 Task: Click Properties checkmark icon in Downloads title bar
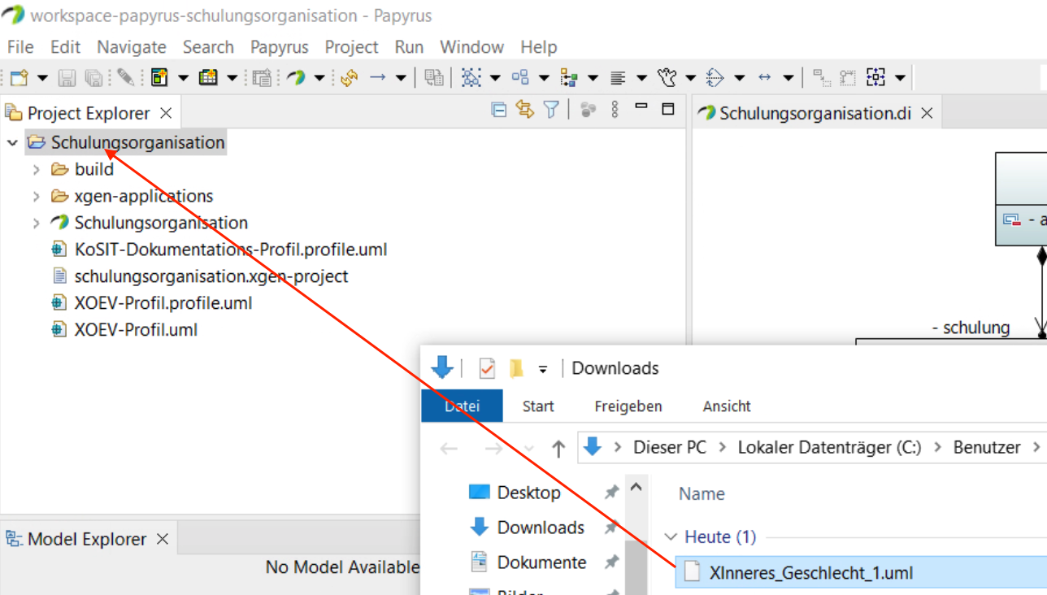(x=487, y=368)
